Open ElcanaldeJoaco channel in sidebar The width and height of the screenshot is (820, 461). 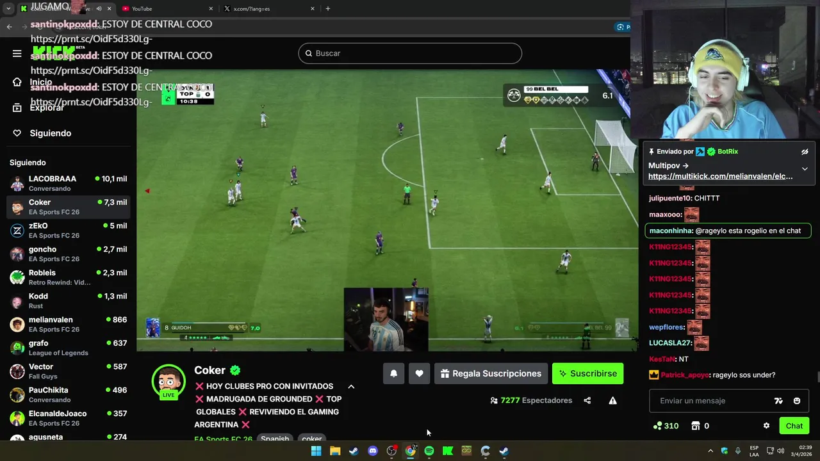[x=68, y=418]
